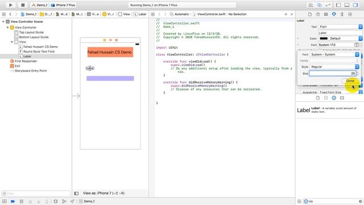Screen dimensions: 364x205
Task: Open the Connections inspector
Action: (350, 14)
